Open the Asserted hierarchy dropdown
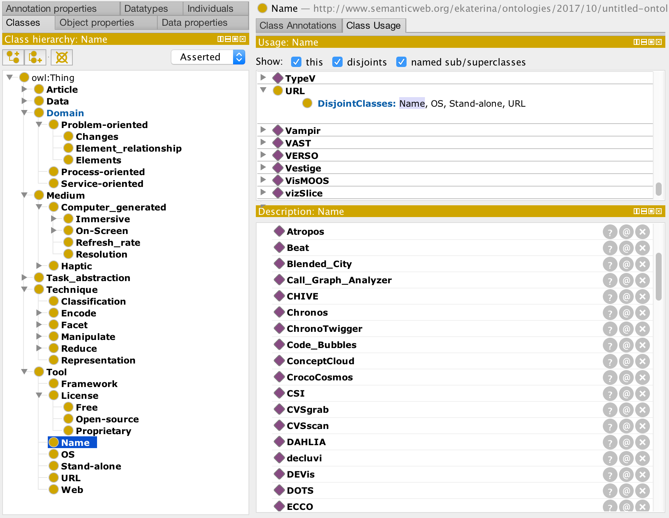 [208, 57]
